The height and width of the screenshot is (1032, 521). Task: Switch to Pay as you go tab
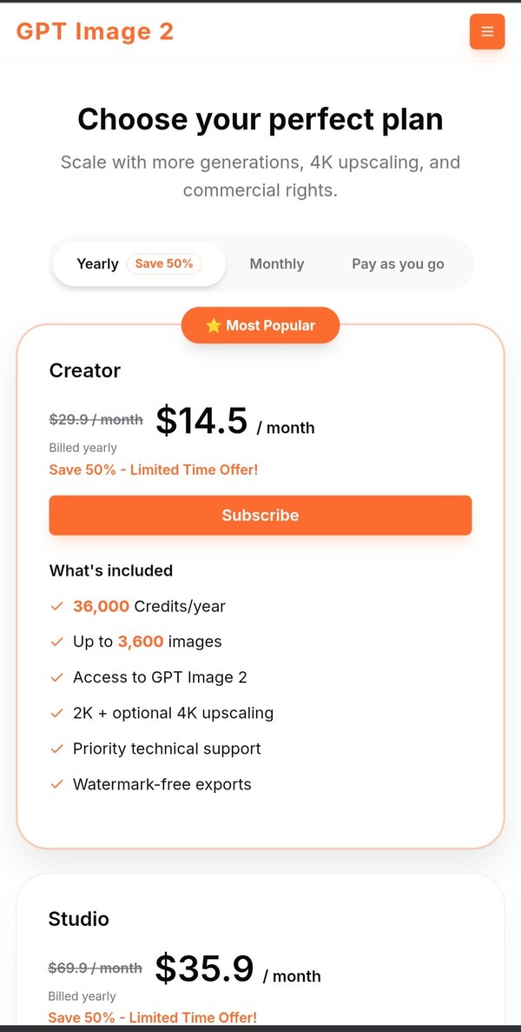(x=398, y=263)
